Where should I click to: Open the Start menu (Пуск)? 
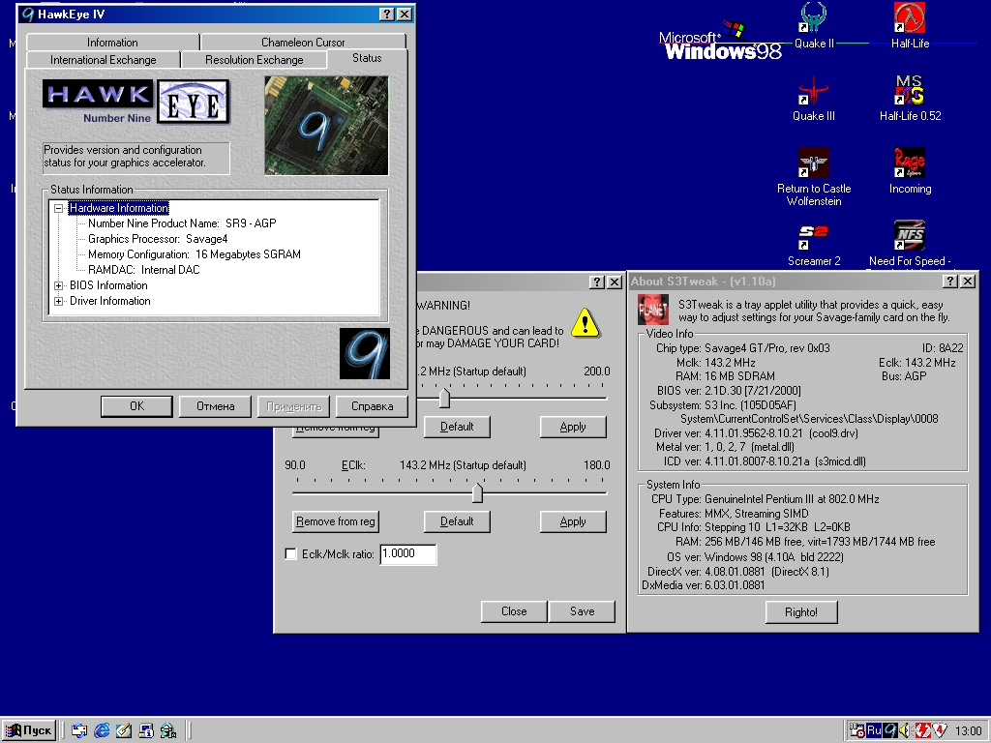[29, 730]
